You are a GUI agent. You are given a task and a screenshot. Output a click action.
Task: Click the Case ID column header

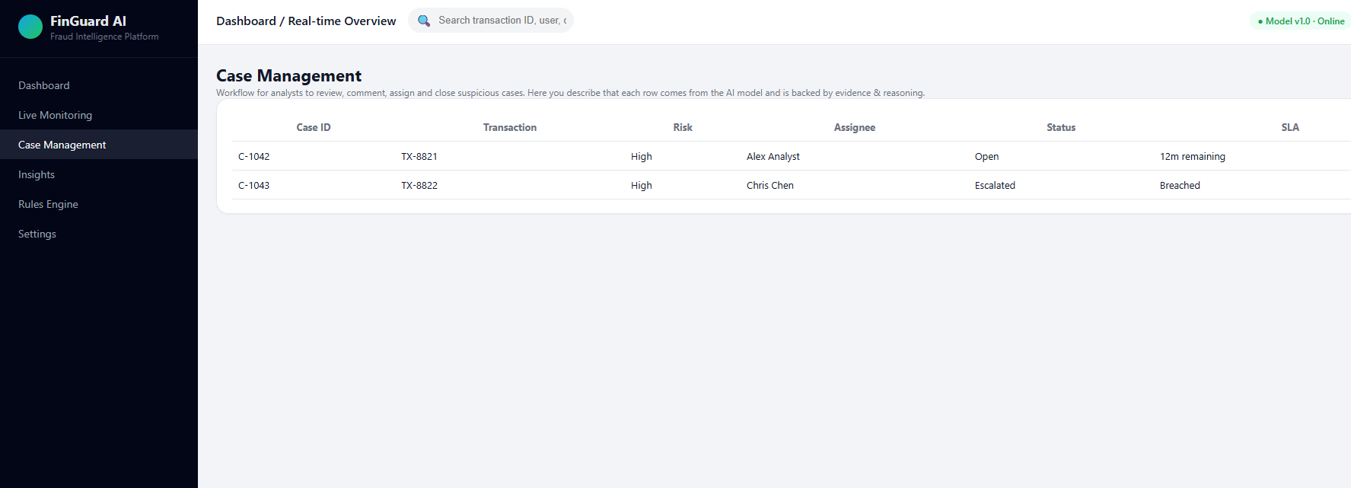[314, 127]
